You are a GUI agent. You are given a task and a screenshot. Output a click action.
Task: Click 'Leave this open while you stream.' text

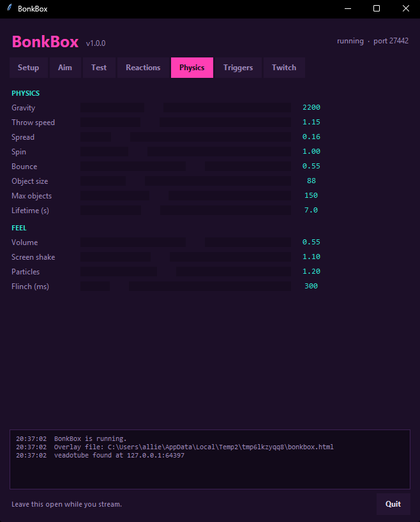coord(66,504)
